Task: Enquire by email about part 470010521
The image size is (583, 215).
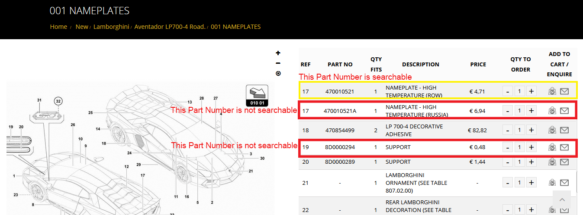Action: [564, 91]
